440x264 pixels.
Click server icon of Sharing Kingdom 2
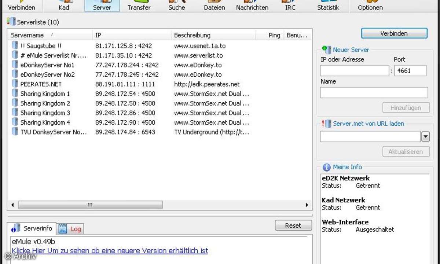[x=15, y=103]
